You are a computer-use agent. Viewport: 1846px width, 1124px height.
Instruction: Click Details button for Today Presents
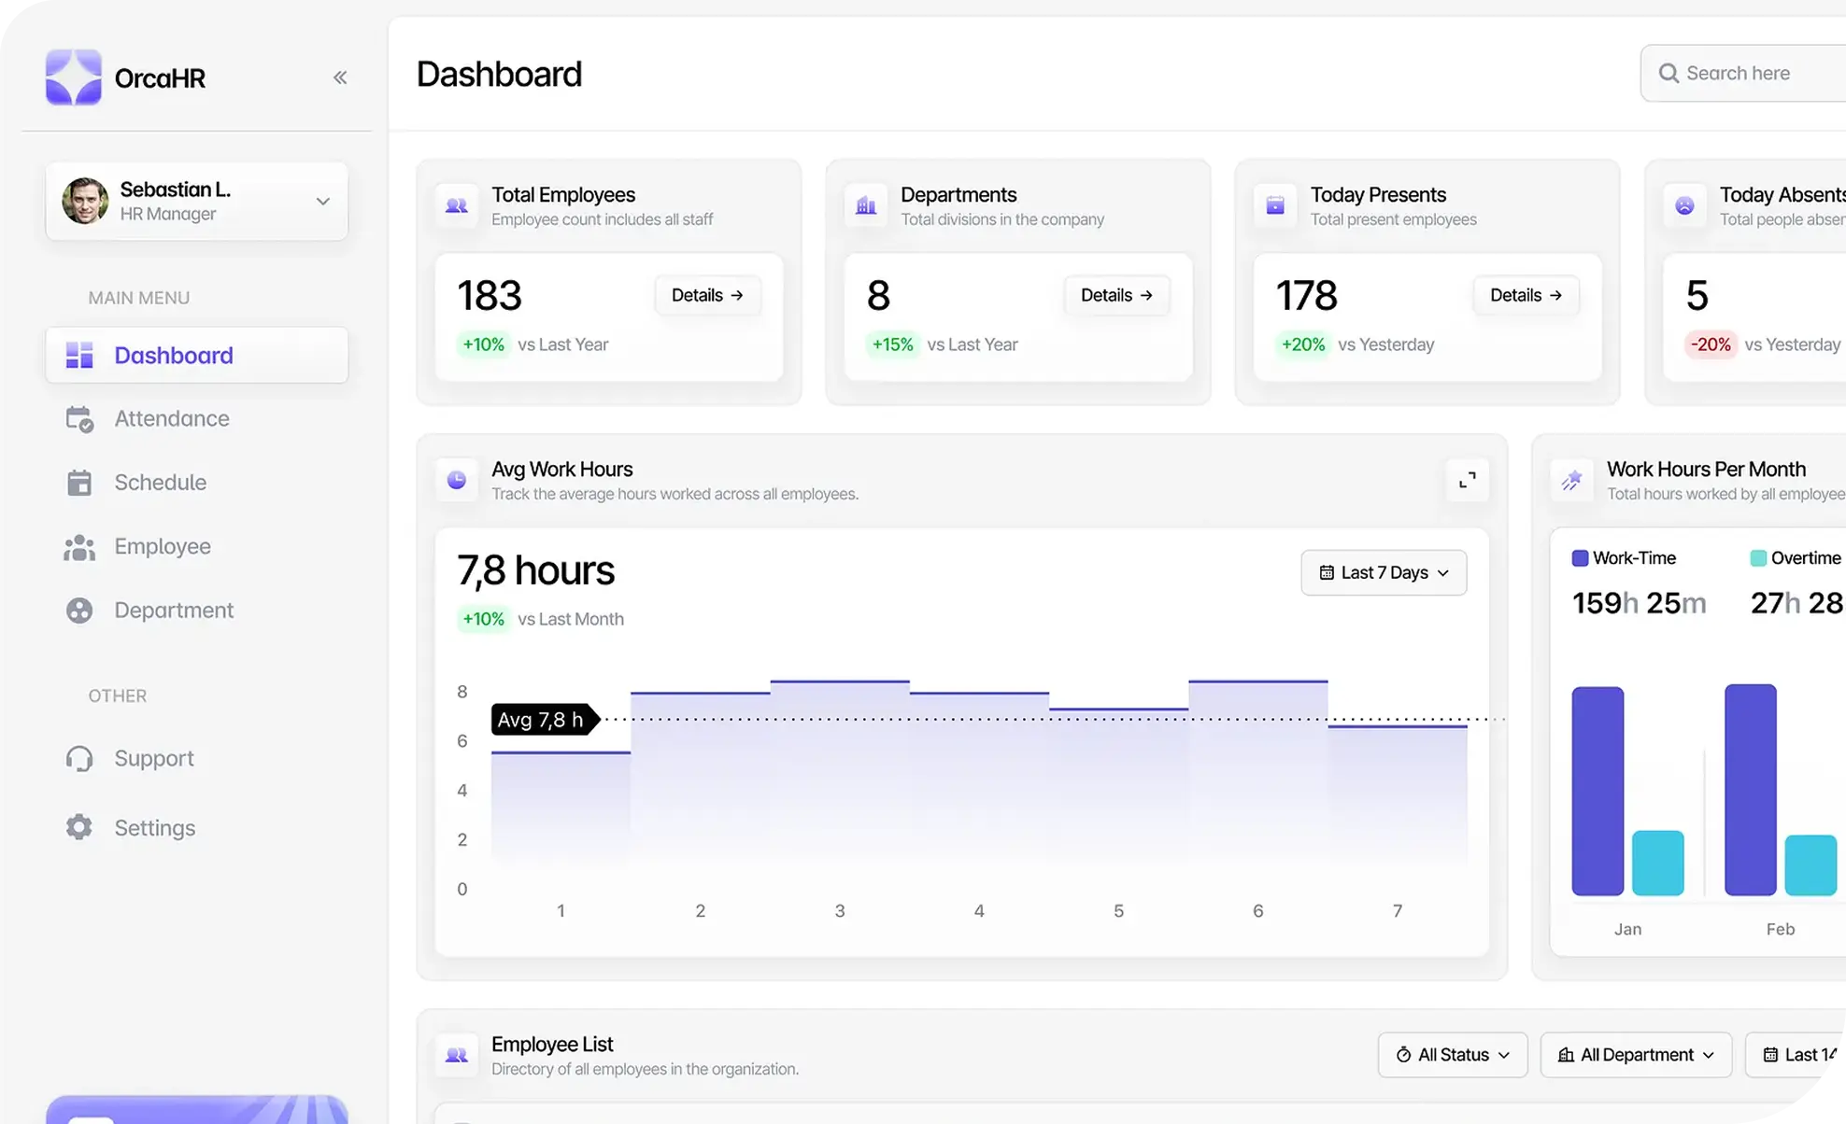[x=1526, y=295]
